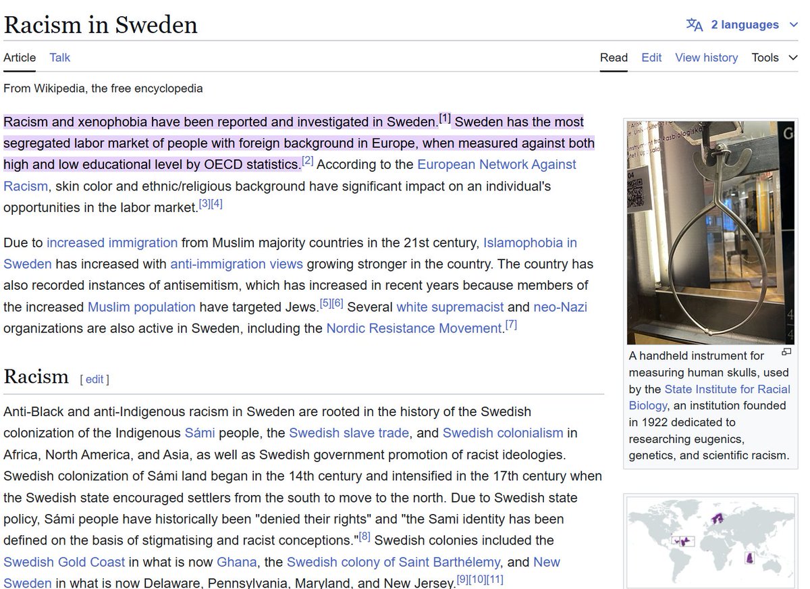Open Swedish colony of Saint Barthélemy link

394,563
